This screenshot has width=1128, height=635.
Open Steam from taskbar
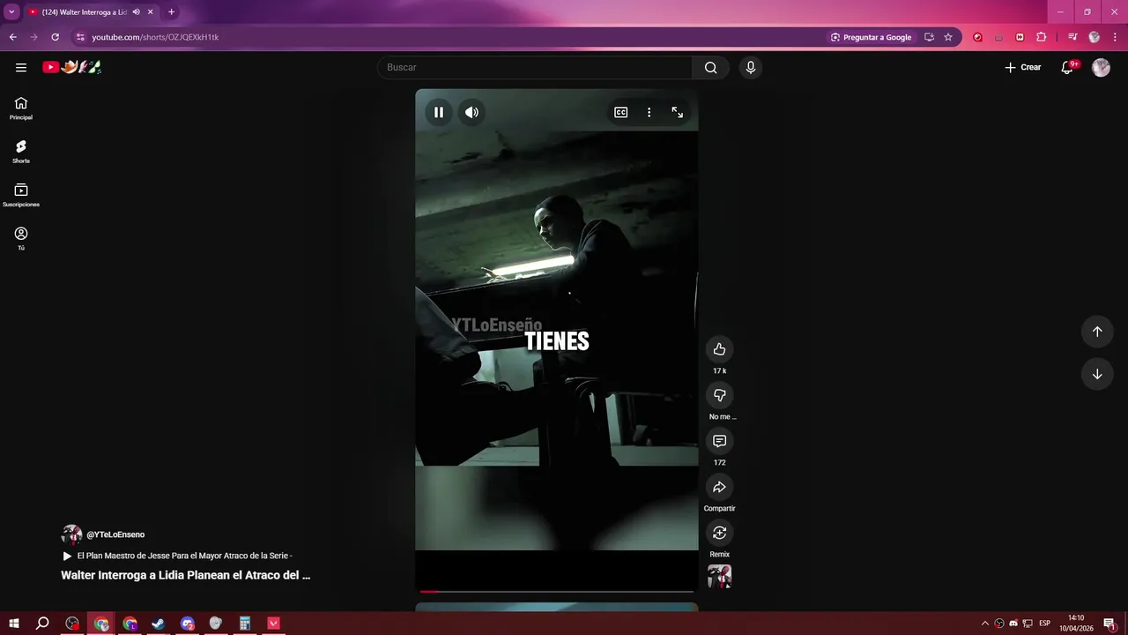158,624
